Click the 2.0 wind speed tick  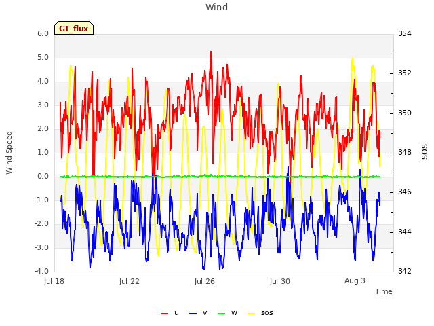point(43,128)
